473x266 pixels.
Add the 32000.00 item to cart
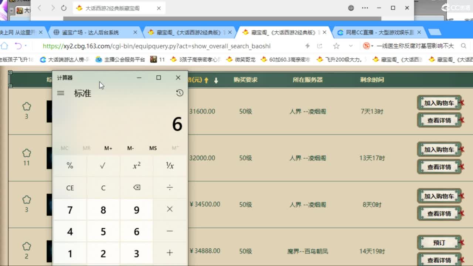tap(439, 150)
